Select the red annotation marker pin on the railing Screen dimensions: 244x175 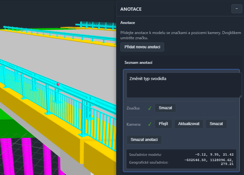pos(58,84)
